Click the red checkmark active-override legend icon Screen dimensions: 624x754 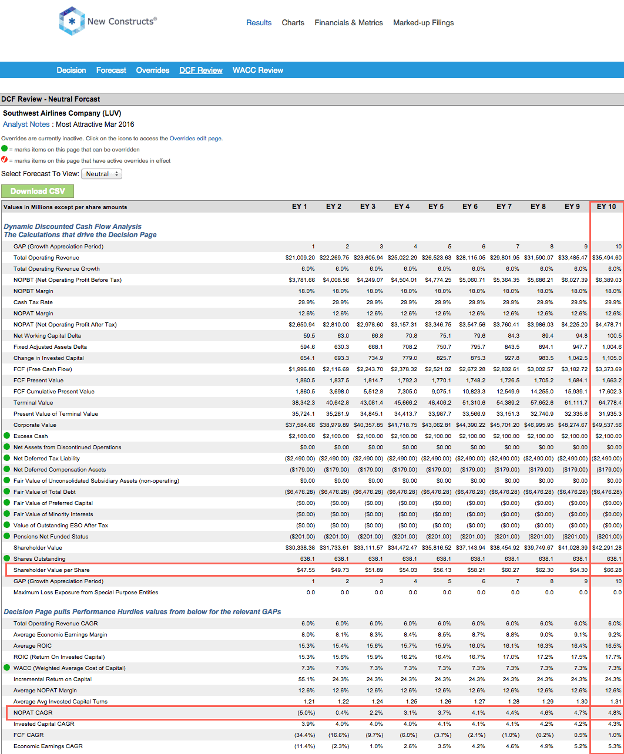5,160
